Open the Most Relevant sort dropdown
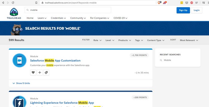Image resolution: width=209 pixels, height=107 pixels. pyautogui.click(x=189, y=40)
